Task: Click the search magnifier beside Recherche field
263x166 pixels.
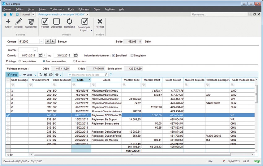Action: (x=250, y=15)
